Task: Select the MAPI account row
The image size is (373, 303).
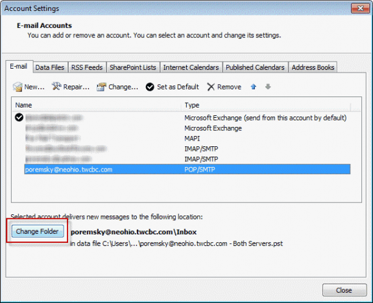Action: point(187,138)
